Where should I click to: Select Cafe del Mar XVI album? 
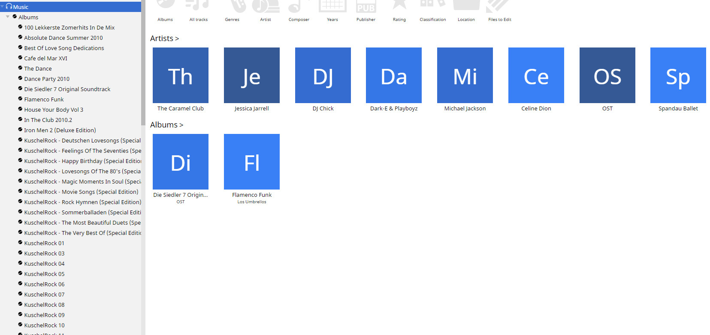(45, 58)
